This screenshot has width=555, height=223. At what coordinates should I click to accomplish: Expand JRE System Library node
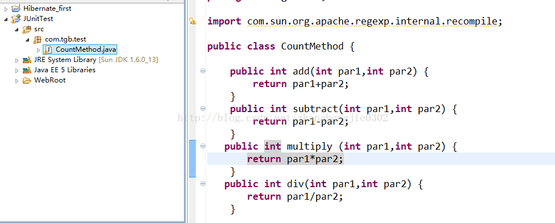17,60
